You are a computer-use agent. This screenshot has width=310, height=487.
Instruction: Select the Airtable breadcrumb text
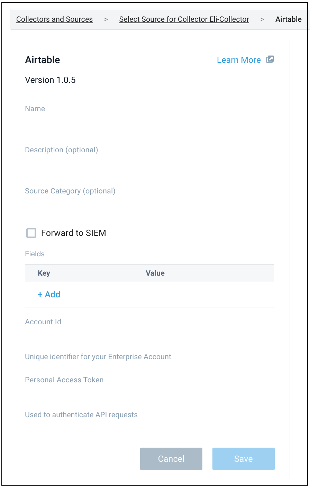[289, 19]
